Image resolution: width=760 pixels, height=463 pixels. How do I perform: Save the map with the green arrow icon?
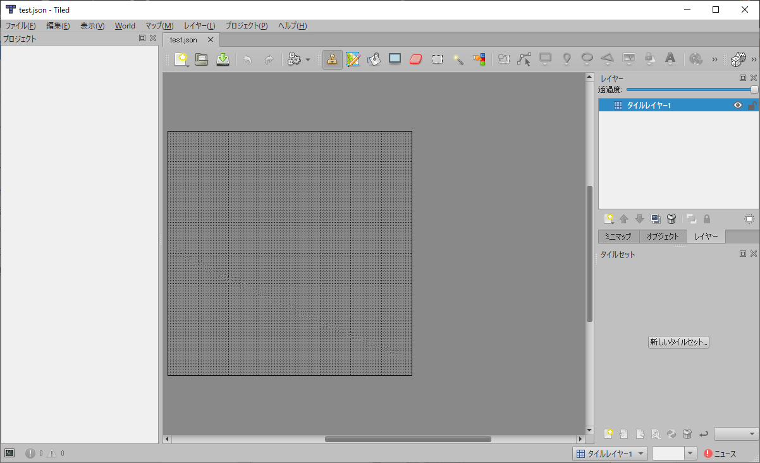[223, 59]
